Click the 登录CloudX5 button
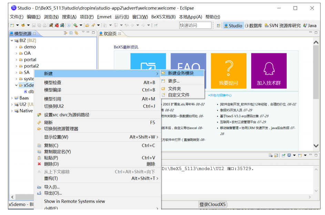This screenshot has width=325, height=215. pos(213,204)
